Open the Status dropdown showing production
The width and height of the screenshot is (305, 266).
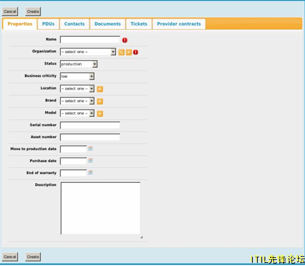coord(79,64)
